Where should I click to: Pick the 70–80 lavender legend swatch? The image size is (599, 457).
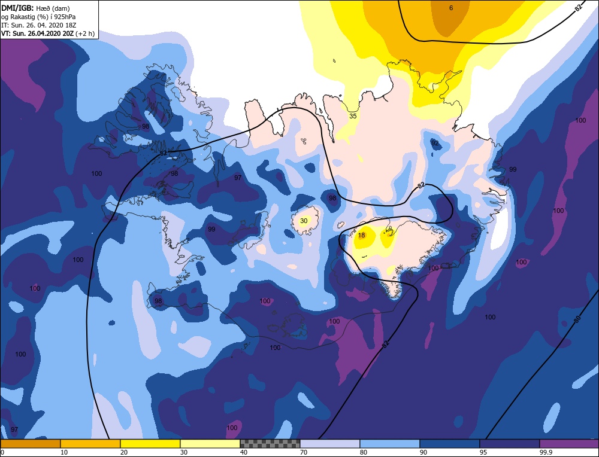pyautogui.click(x=330, y=444)
